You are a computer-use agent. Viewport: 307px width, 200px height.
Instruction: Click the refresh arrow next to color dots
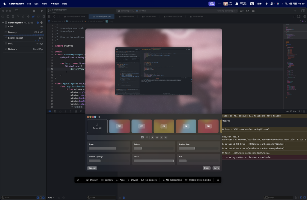pos(99,117)
